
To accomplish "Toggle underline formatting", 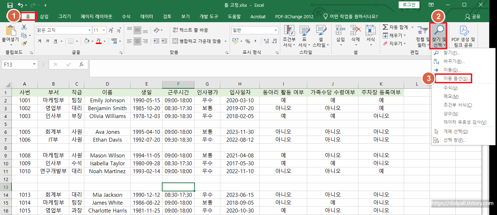I will click(56, 41).
